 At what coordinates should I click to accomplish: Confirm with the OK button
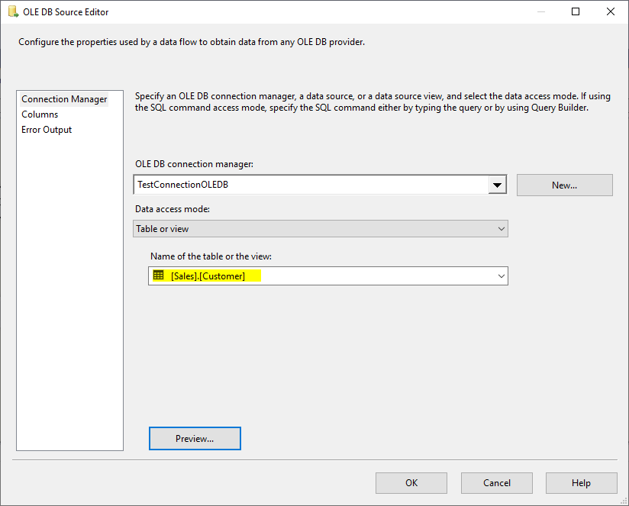point(411,482)
